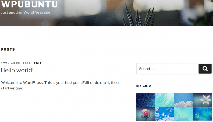The width and height of the screenshot is (213, 122).
Task: Open the pink rose grid thumbnail
Action: (146, 114)
